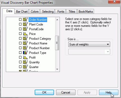Open the Sum of weights dropdown
121x98 pixels.
tap(89, 44)
